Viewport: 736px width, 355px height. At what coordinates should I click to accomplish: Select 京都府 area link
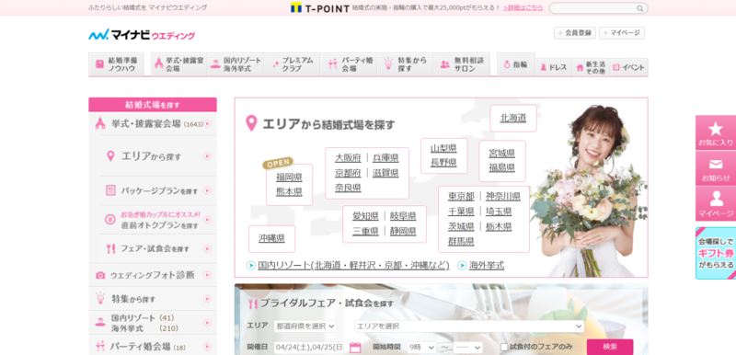tap(348, 173)
